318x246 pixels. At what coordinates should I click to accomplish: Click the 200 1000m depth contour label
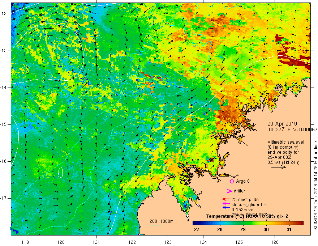coord(162,221)
